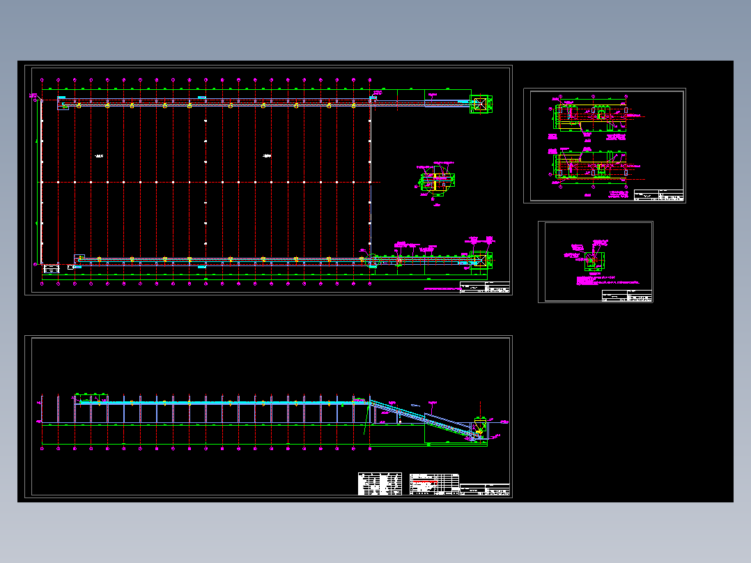This screenshot has height=563, width=751.
Task: Select the upper-right detail sheet with two plan views
Action: click(605, 146)
